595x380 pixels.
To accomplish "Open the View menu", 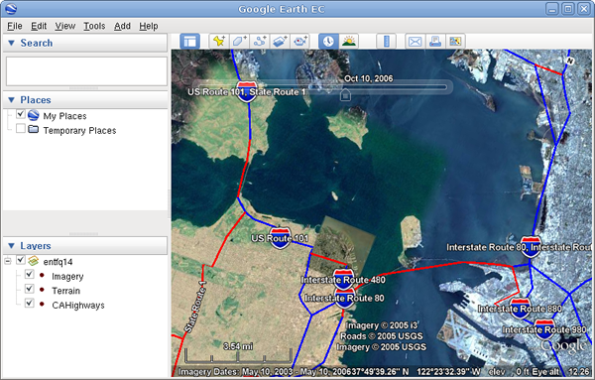I will pyautogui.click(x=64, y=26).
